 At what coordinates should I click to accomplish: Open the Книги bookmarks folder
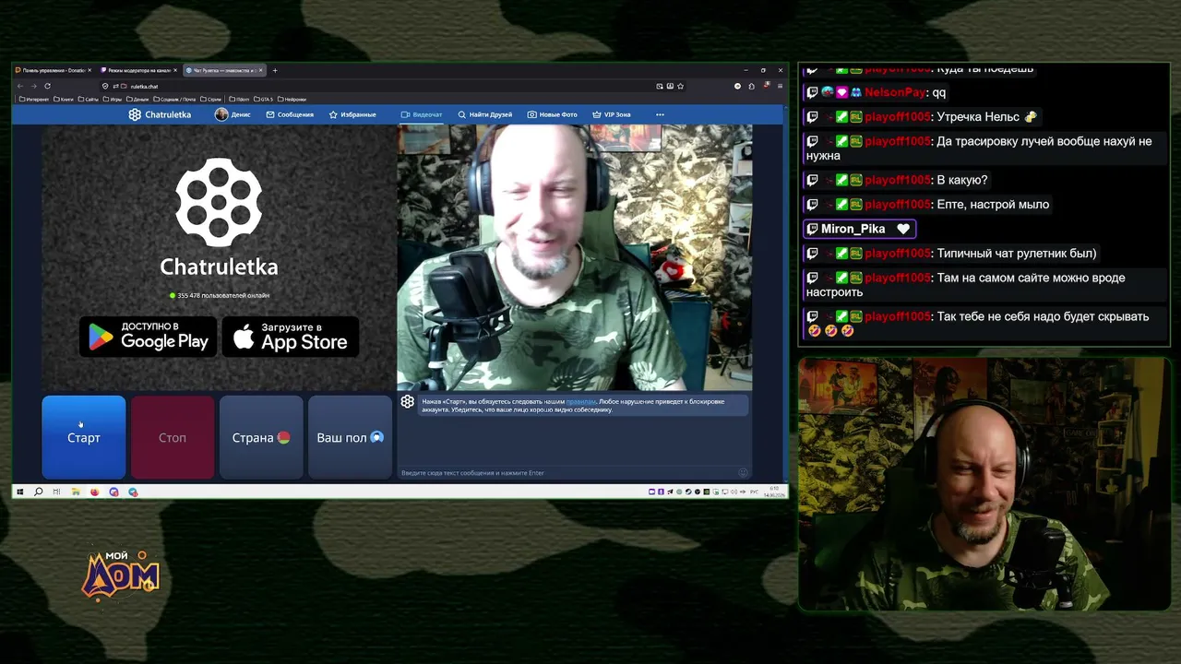(x=65, y=99)
